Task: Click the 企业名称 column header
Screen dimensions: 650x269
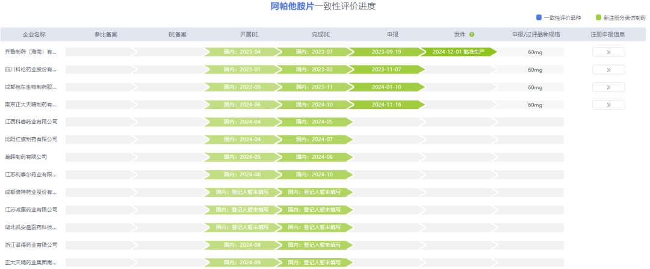Action: click(x=34, y=35)
